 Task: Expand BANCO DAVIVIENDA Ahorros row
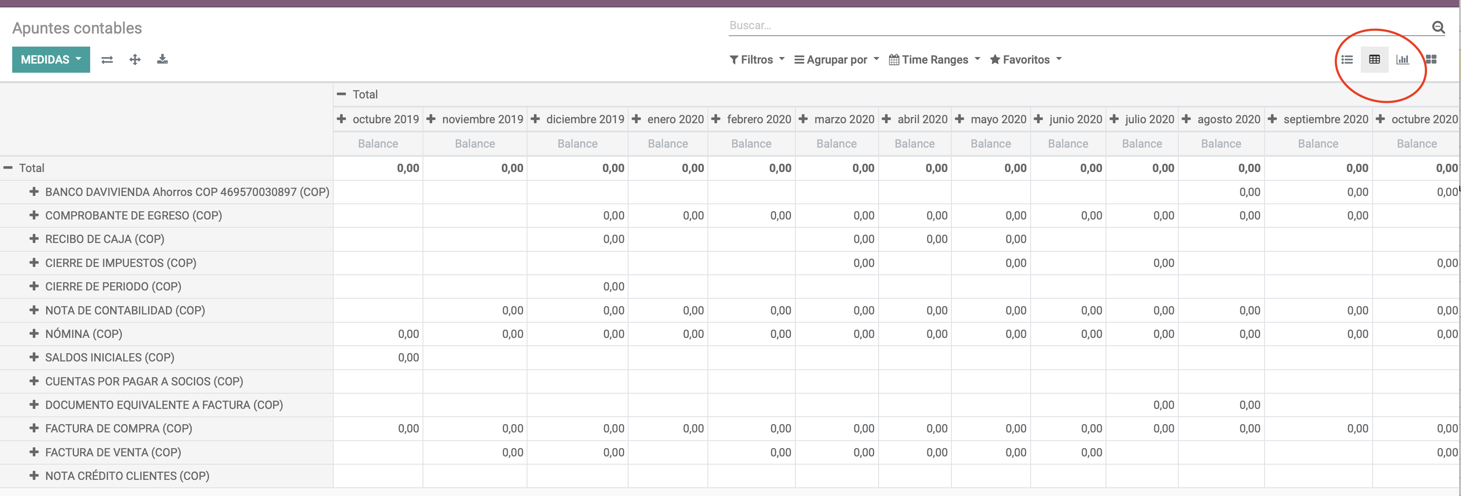click(34, 192)
